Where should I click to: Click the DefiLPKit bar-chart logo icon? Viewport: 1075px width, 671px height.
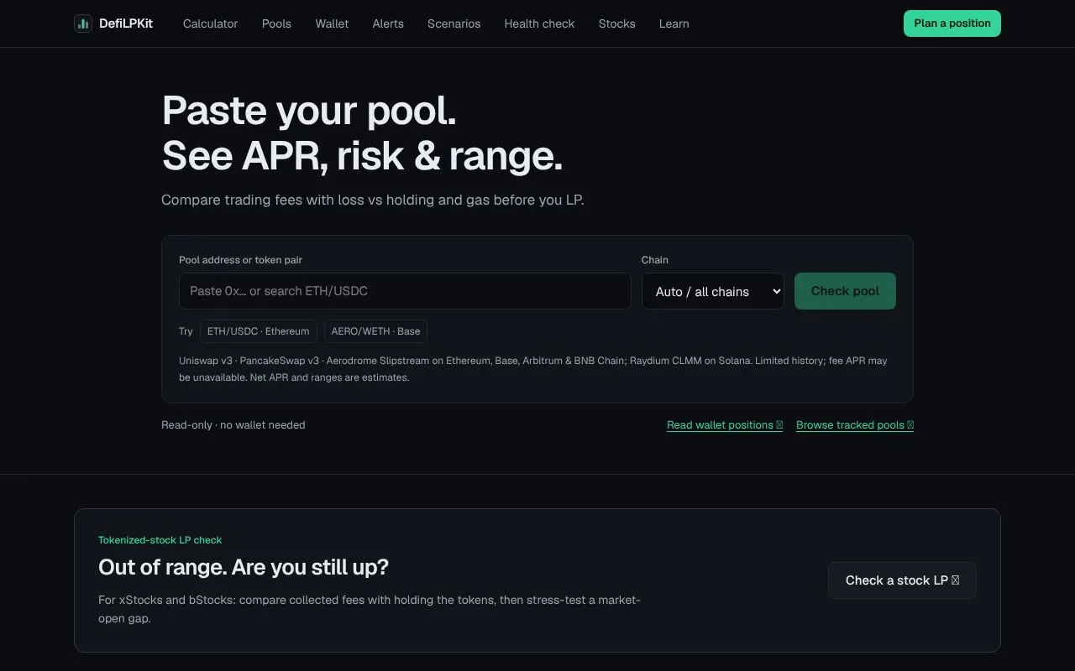point(83,23)
